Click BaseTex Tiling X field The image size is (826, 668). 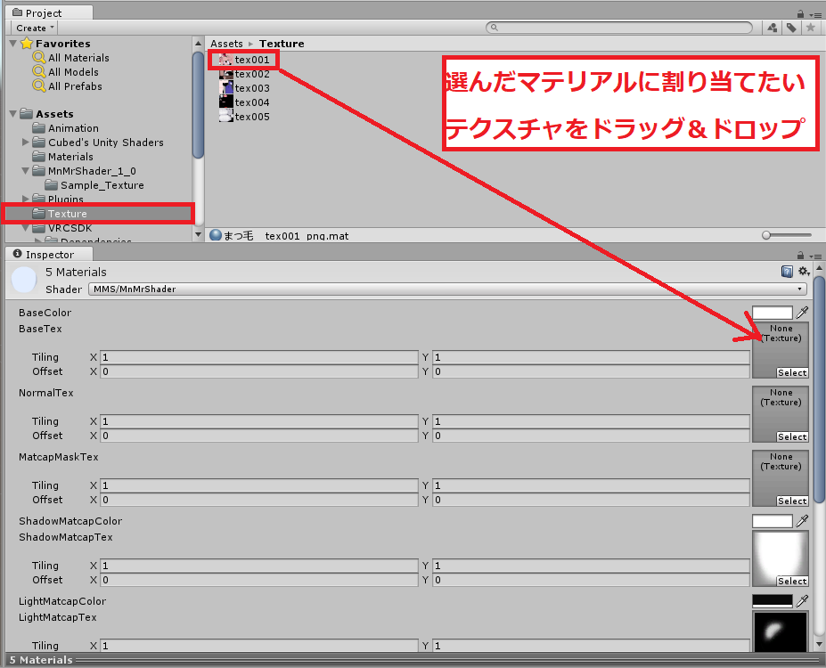click(259, 357)
